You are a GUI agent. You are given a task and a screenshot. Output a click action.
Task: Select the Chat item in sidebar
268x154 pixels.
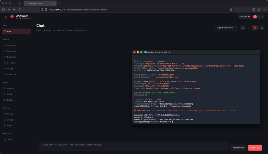16,31
